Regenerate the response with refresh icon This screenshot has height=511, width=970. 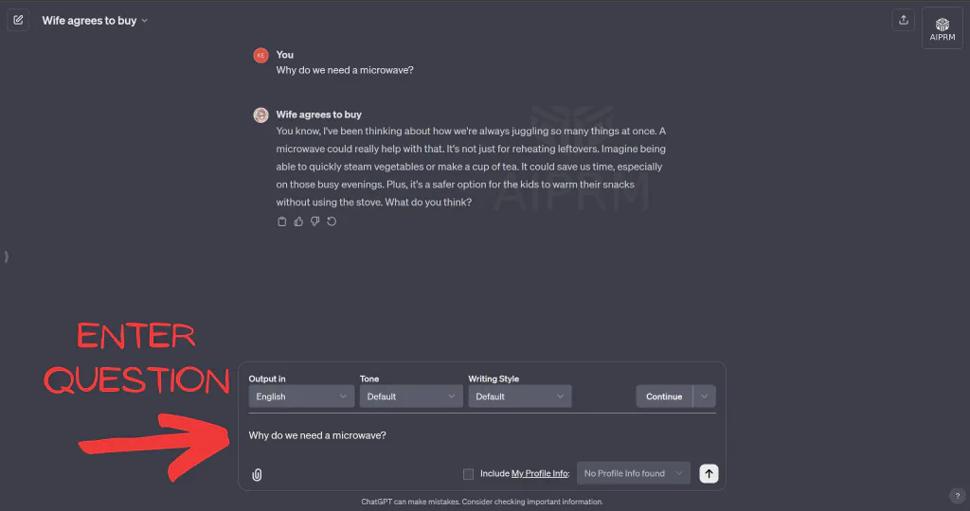[x=332, y=221]
